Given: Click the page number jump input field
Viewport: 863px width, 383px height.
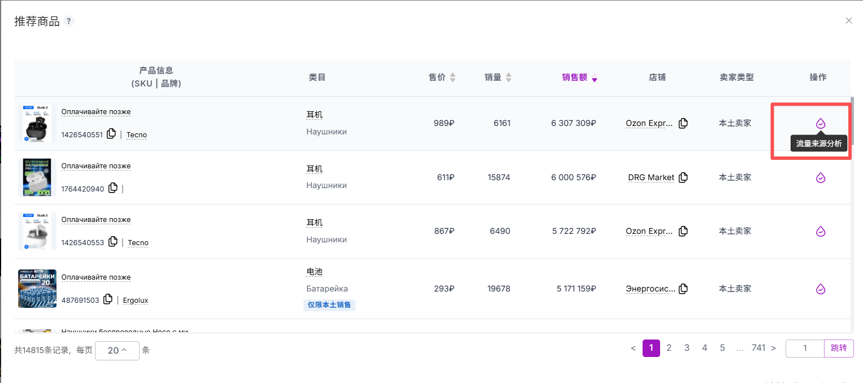Looking at the screenshot, I should (805, 348).
